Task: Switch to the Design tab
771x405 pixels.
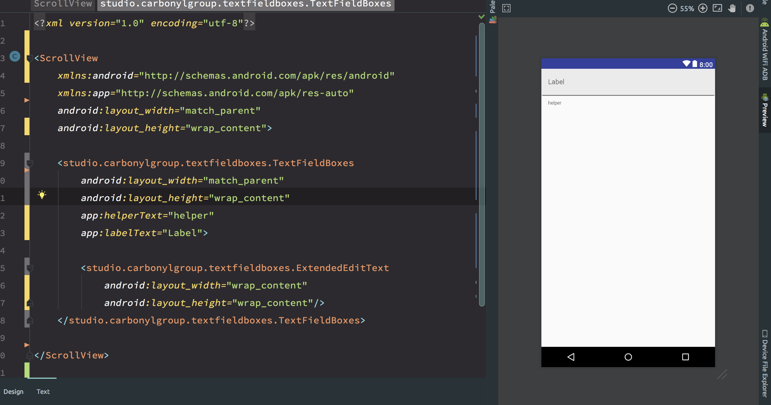Action: point(13,392)
